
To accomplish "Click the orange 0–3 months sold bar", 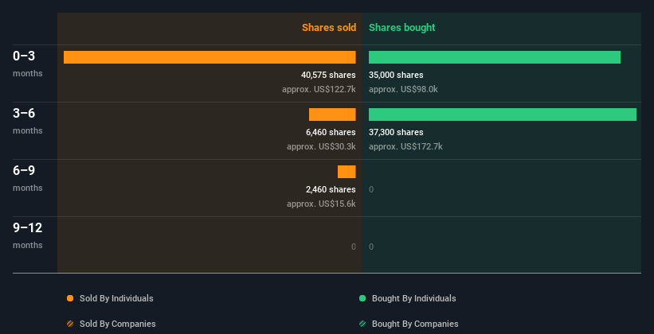I will point(210,57).
